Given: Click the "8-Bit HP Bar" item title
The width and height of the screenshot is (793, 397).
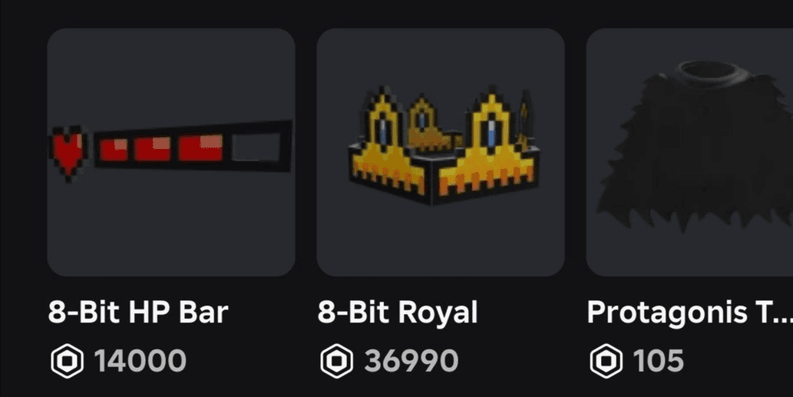Looking at the screenshot, I should [138, 313].
